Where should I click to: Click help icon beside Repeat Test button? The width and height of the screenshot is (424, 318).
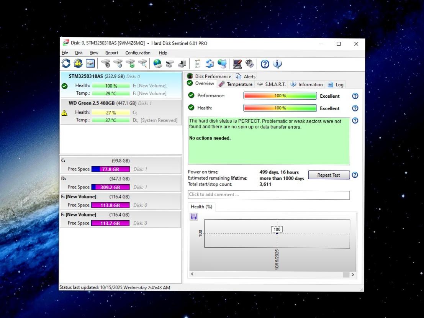(x=355, y=175)
